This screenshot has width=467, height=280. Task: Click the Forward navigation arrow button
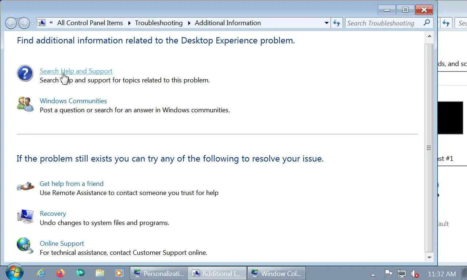24,23
